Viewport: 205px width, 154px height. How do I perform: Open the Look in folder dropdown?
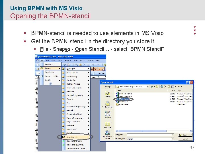click(148, 87)
